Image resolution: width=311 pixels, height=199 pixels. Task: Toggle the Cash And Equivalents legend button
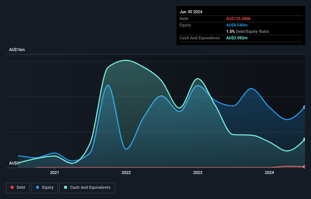click(x=87, y=188)
